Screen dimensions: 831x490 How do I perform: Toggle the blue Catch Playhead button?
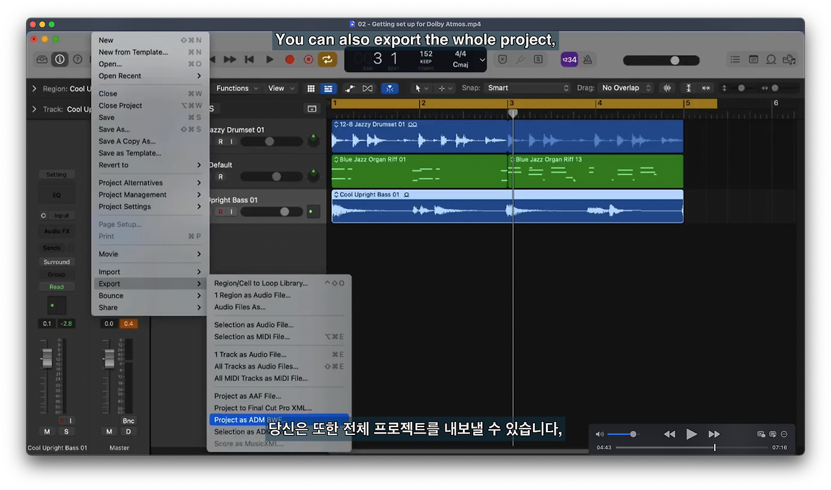pos(390,88)
